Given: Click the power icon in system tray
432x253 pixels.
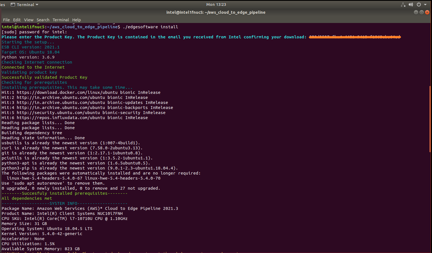Looking at the screenshot, I should (419, 4).
